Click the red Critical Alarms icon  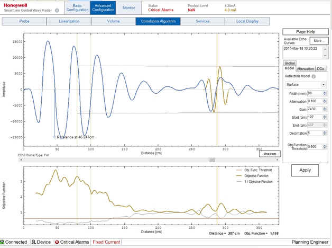pyautogui.click(x=57, y=242)
